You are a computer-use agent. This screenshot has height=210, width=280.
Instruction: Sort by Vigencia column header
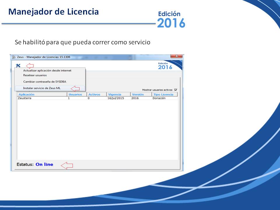click(118, 94)
